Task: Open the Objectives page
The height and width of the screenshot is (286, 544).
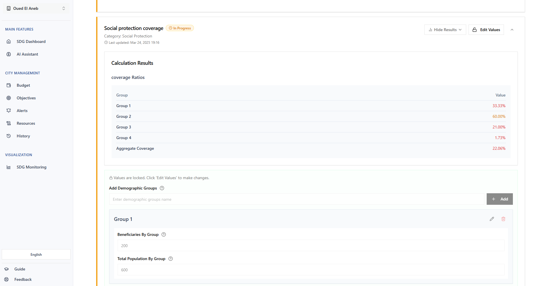Action: click(x=26, y=98)
